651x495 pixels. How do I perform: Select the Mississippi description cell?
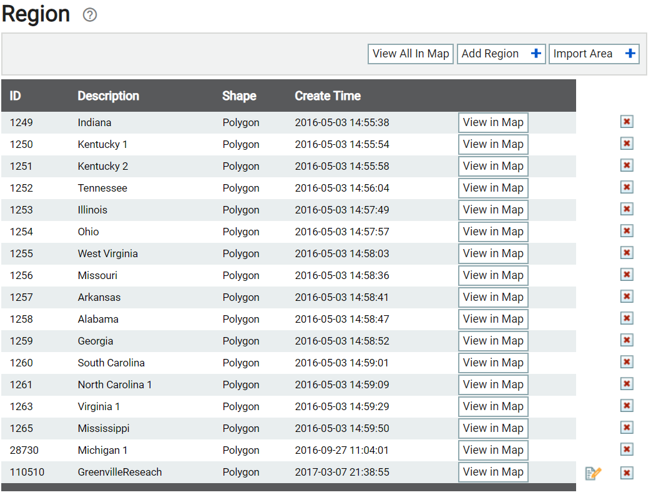tap(104, 429)
